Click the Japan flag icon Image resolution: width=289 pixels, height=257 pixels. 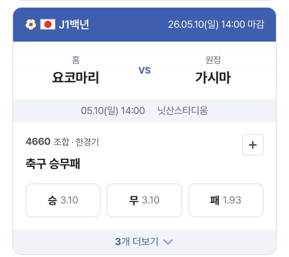point(48,24)
